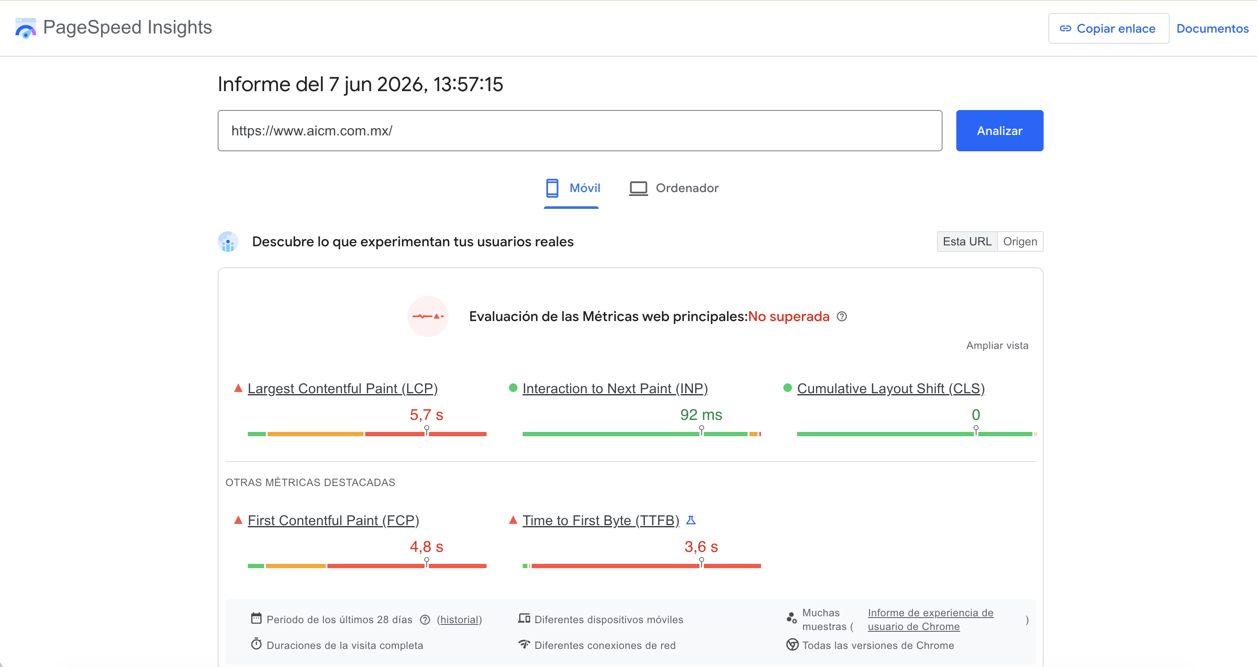Open the historial link

[459, 620]
